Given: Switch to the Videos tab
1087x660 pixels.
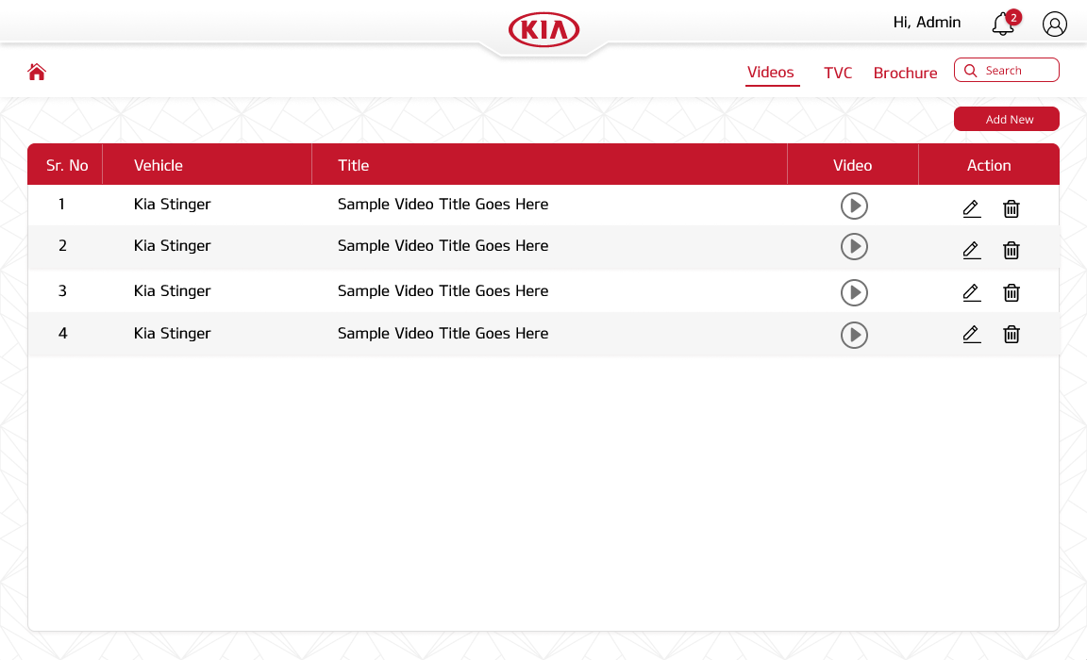Looking at the screenshot, I should click(771, 73).
